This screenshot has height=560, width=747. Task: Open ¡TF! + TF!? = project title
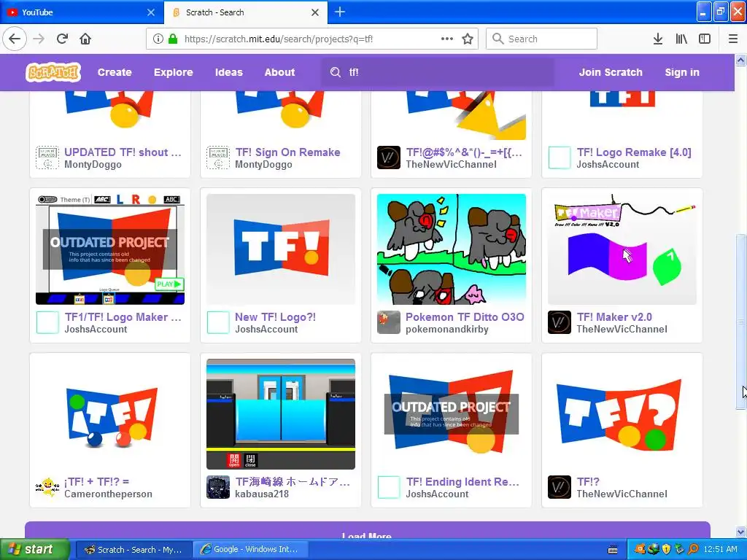pos(97,482)
